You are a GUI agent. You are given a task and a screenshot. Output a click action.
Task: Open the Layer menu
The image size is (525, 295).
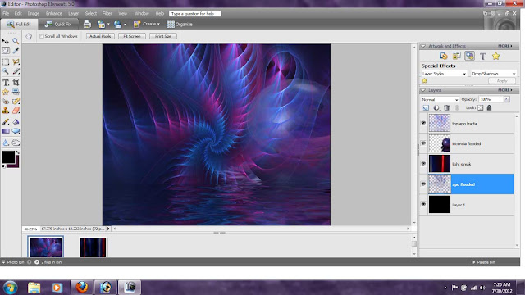click(73, 14)
